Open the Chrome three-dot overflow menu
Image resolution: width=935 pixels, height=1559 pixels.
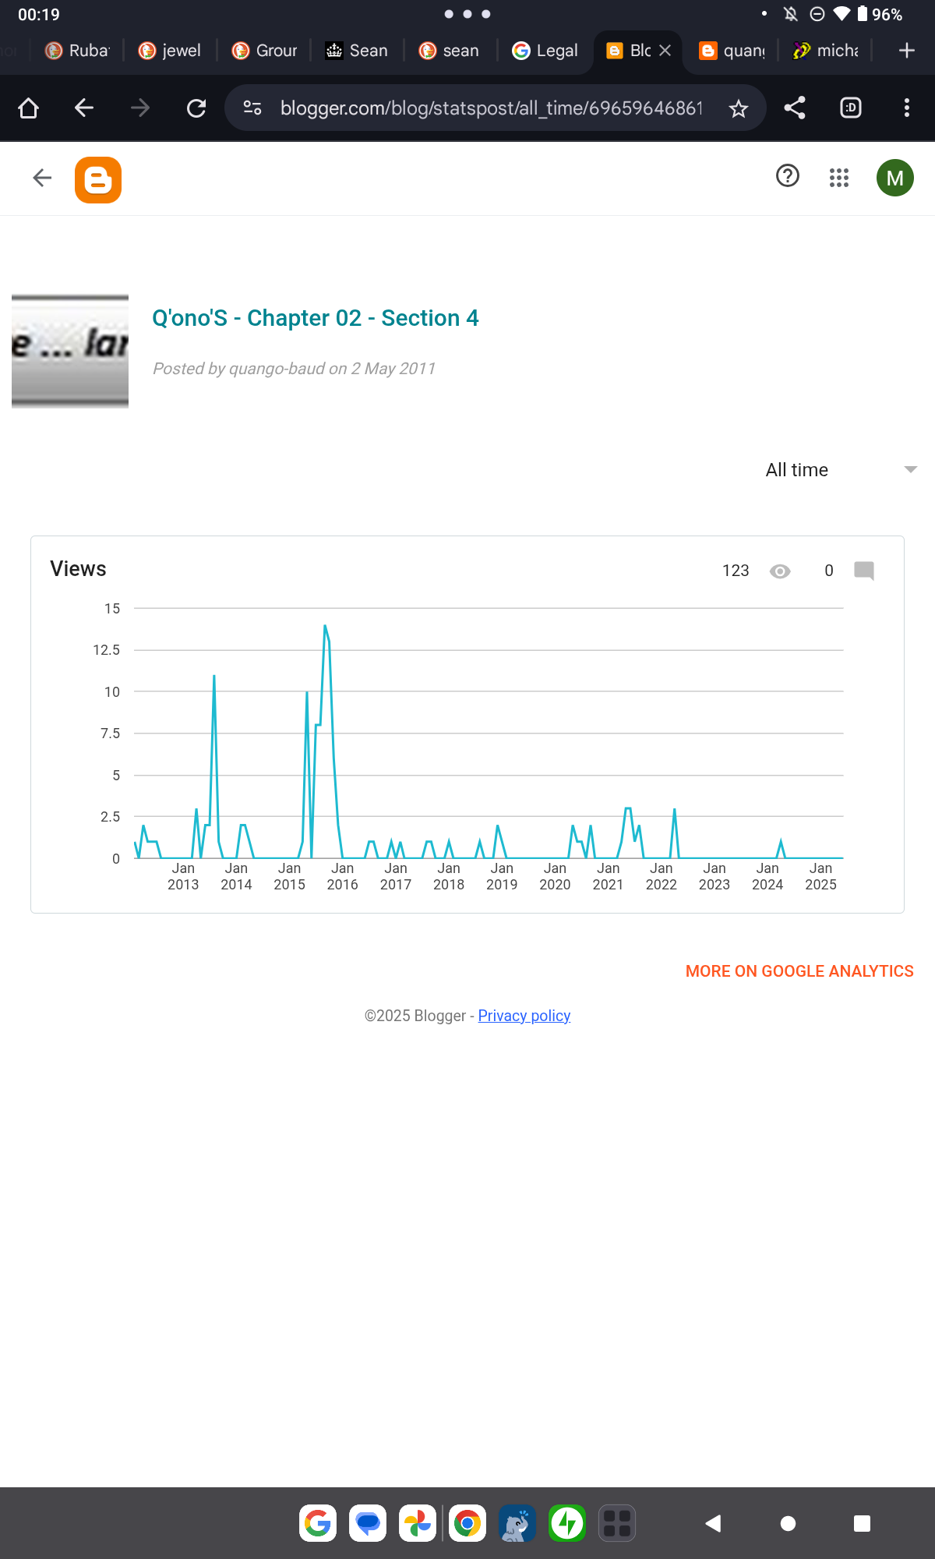[x=907, y=108]
